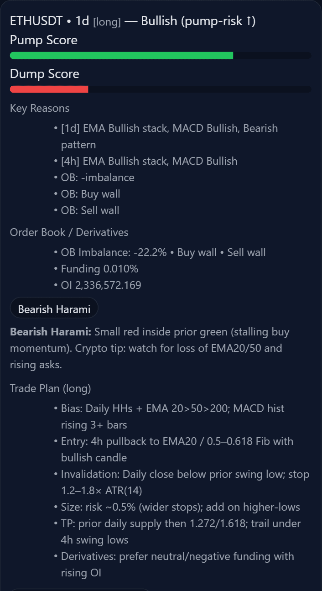Click the Order Book / Derivatives heading
This screenshot has width=322, height=591.
tap(69, 232)
